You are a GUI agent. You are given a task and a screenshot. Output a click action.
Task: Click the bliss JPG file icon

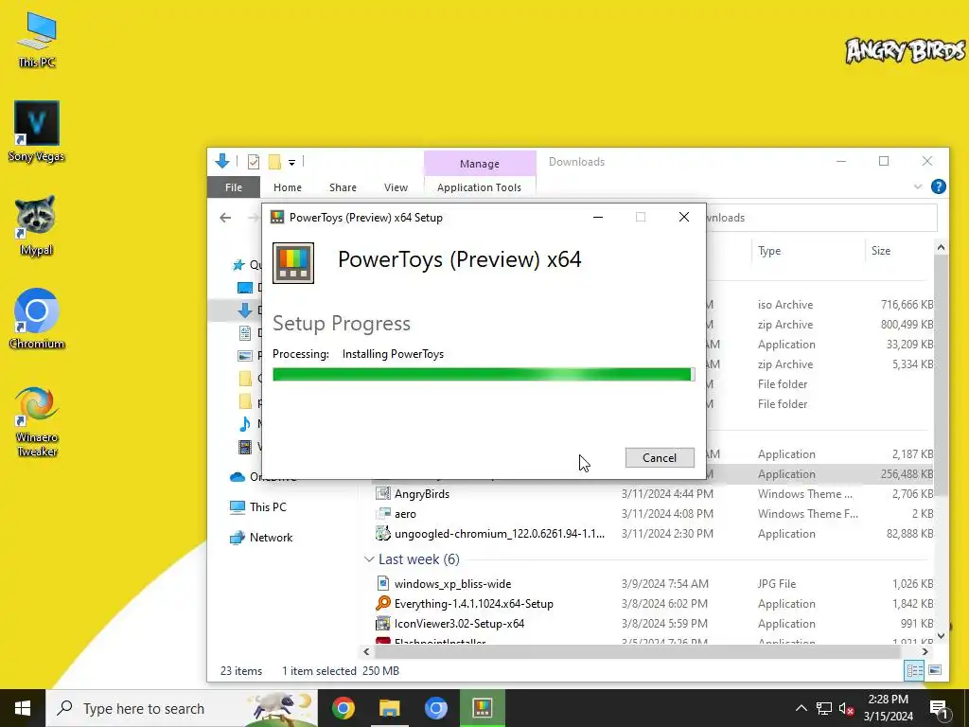point(383,583)
